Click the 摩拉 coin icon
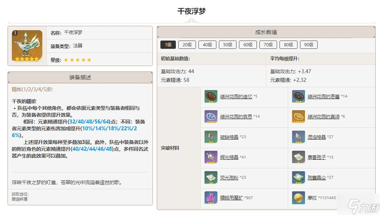 (x=298, y=197)
